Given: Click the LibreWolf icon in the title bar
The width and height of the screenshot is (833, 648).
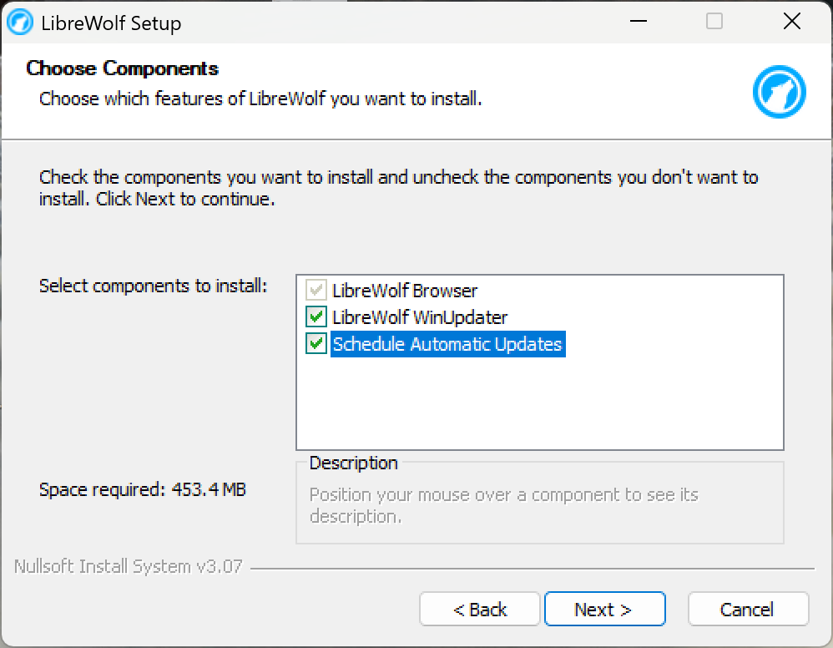Looking at the screenshot, I should tap(20, 23).
